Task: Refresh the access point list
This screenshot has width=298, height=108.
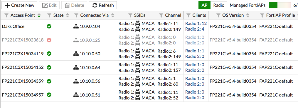Action: [103, 5]
